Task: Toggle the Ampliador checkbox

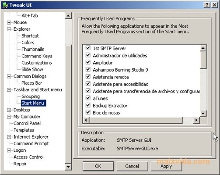Action: [88, 62]
